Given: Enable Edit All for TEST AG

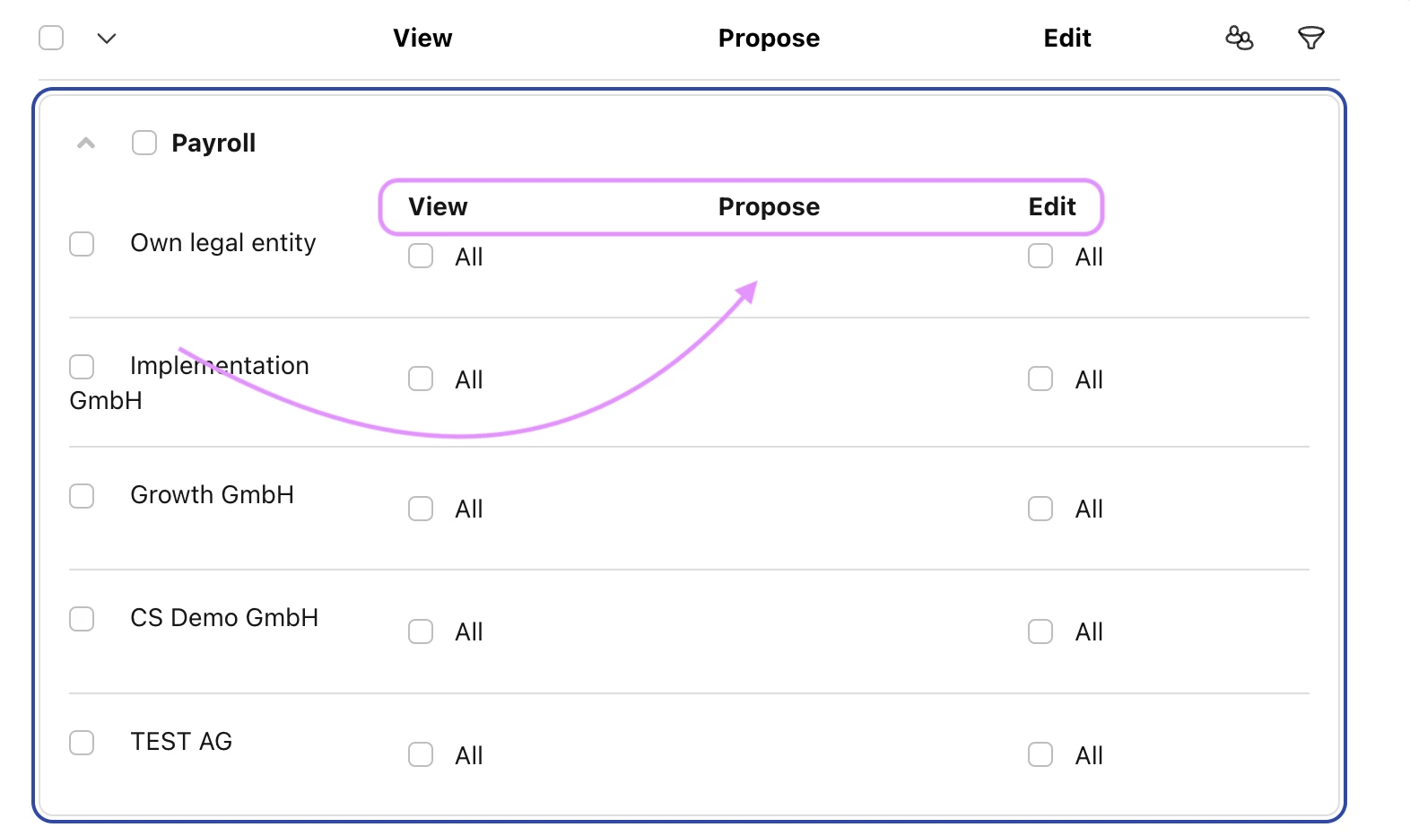Looking at the screenshot, I should [x=1040, y=754].
